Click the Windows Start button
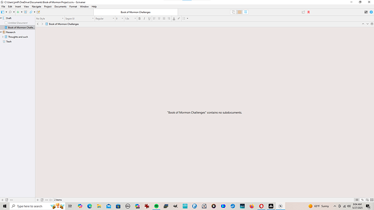This screenshot has height=210, width=374. click(x=4, y=206)
